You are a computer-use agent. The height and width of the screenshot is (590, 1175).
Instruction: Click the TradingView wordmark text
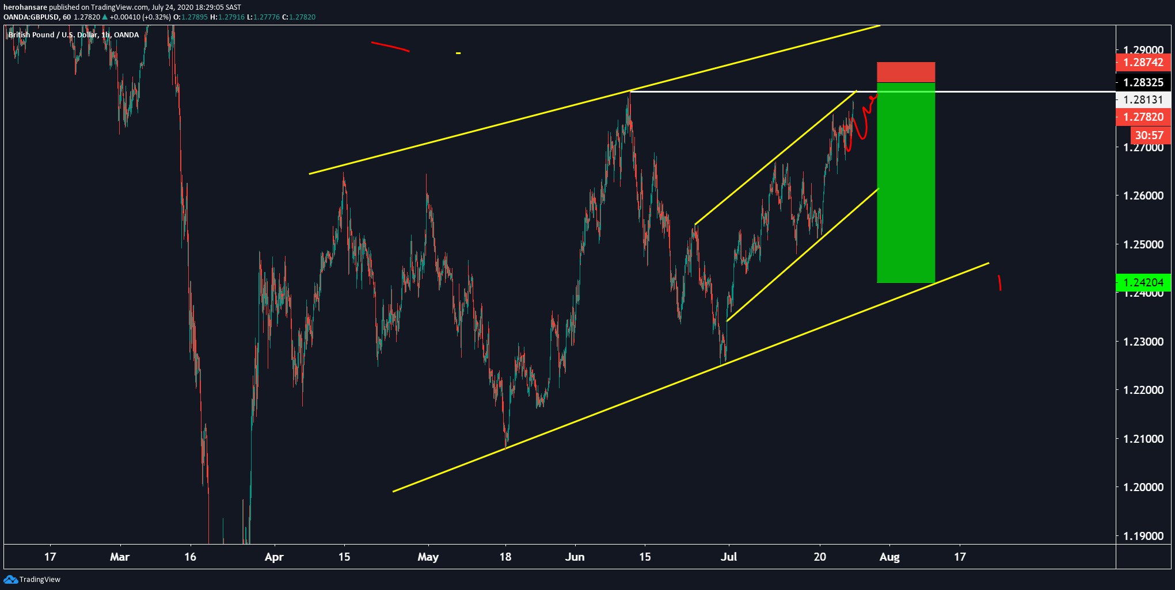(40, 579)
